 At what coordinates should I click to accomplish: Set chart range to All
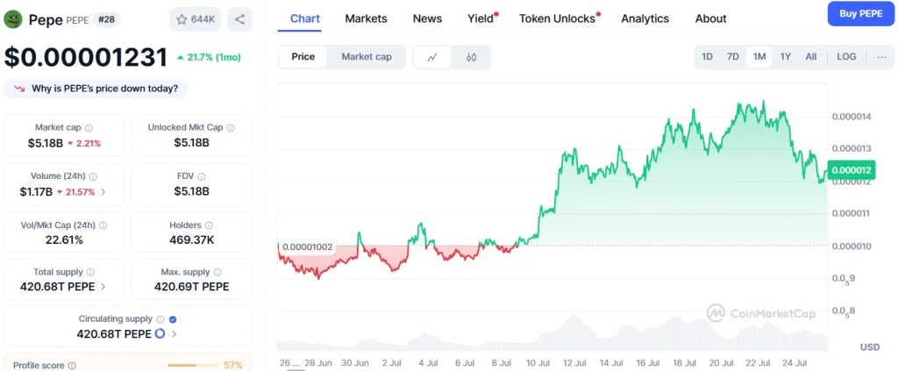[811, 57]
